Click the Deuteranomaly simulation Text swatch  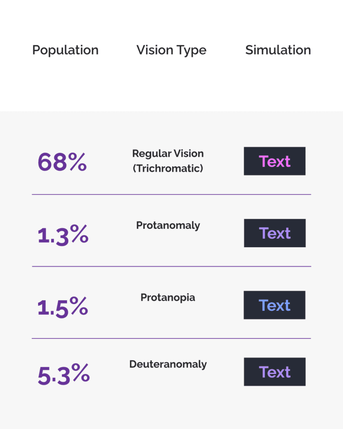click(x=275, y=372)
